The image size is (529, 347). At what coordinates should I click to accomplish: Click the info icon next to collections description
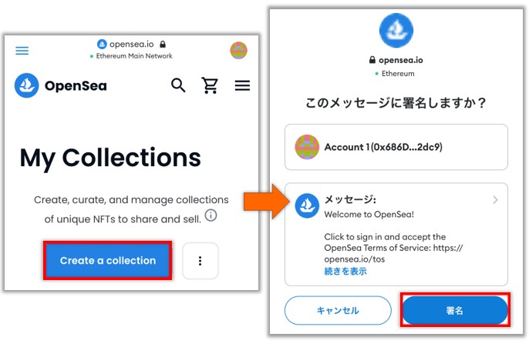(x=211, y=215)
